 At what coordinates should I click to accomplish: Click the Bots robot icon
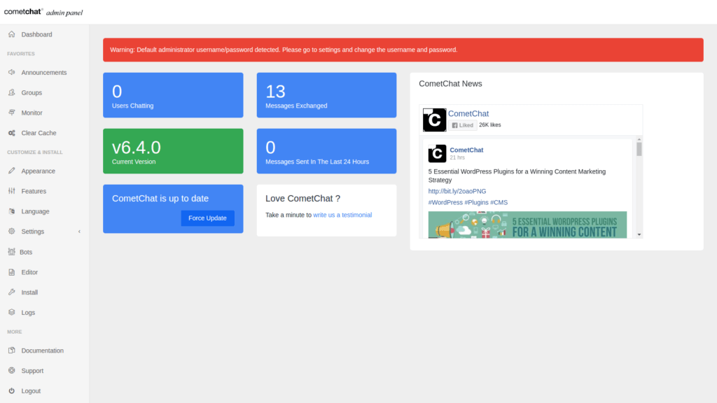[x=11, y=252]
